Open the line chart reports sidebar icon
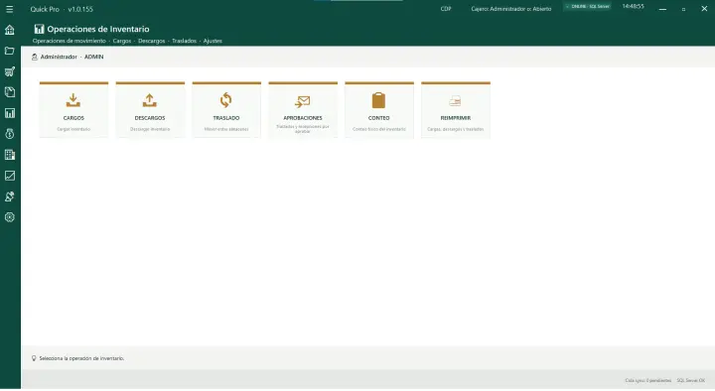 pyautogui.click(x=10, y=176)
